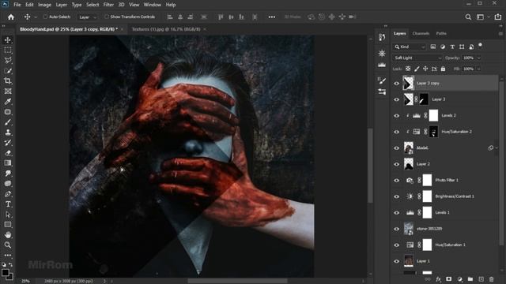Open the Opacity value dropdown arrow
This screenshot has width=506, height=284.
479,58
